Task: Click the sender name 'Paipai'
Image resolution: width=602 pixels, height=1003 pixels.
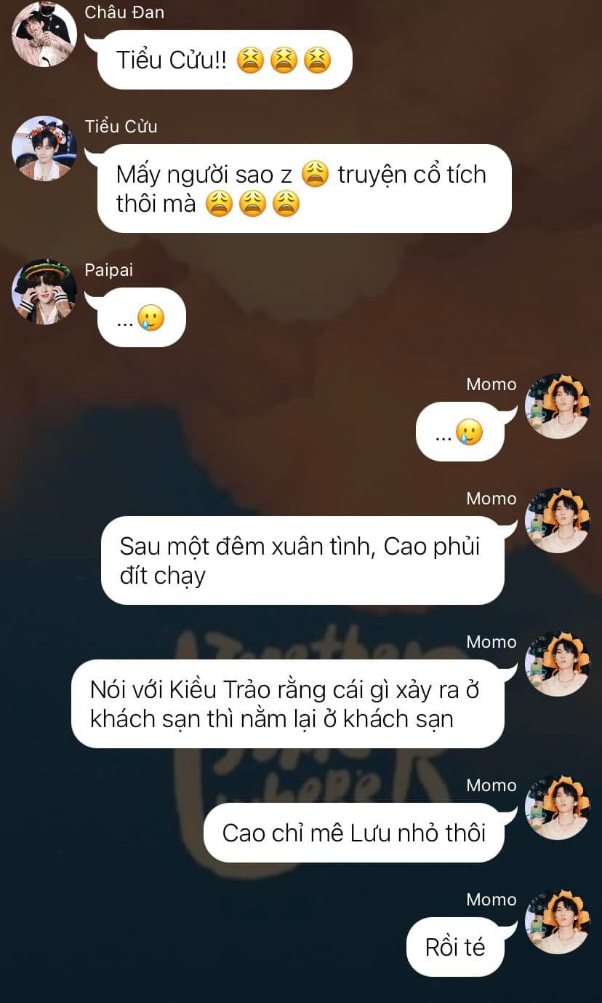Action: [x=109, y=271]
